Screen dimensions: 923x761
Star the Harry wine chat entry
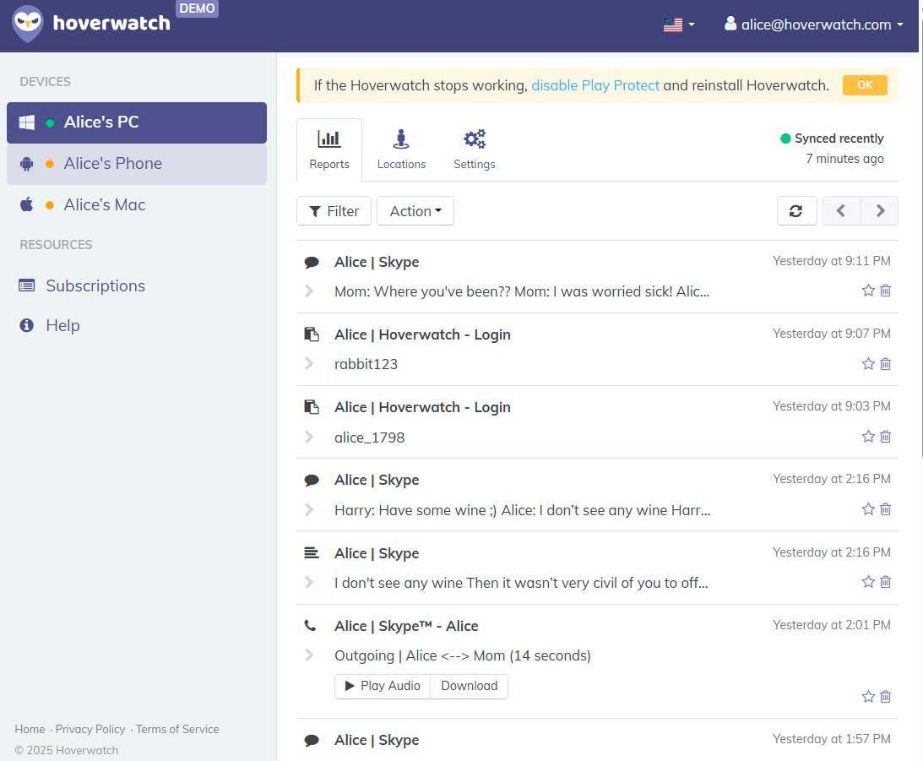coord(868,509)
